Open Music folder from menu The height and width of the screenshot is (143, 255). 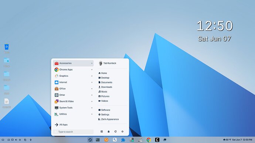(103, 92)
